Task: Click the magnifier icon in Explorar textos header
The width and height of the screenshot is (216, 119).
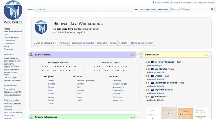Action: tap(31, 55)
